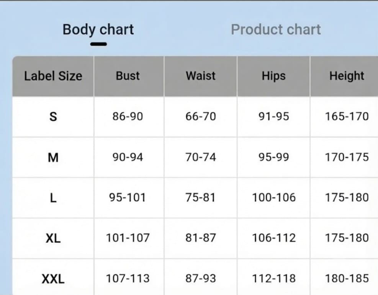
Task: Select the S size row label
Action: (53, 117)
